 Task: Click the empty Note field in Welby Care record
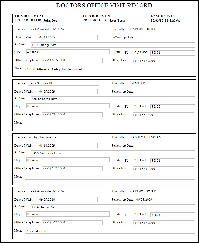110,177
